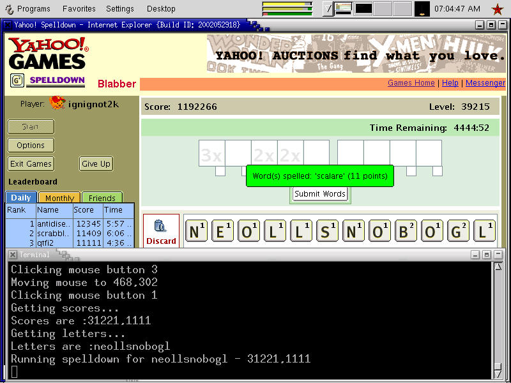Click the Terminal window close X icon

pos(12,255)
